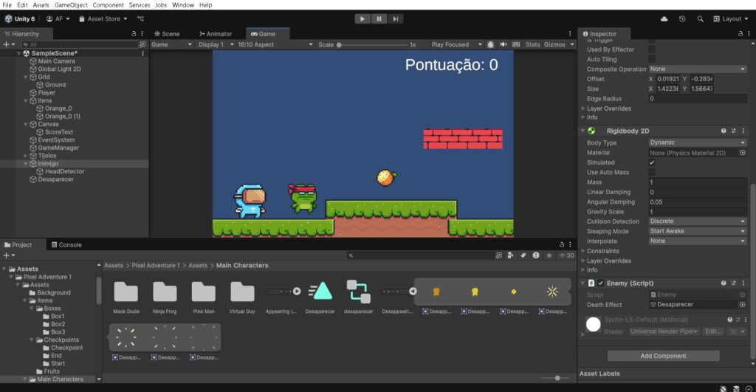Image resolution: width=756 pixels, height=392 pixels.
Task: Open the Rigidbody 2D more options menu
Action: tap(743, 131)
